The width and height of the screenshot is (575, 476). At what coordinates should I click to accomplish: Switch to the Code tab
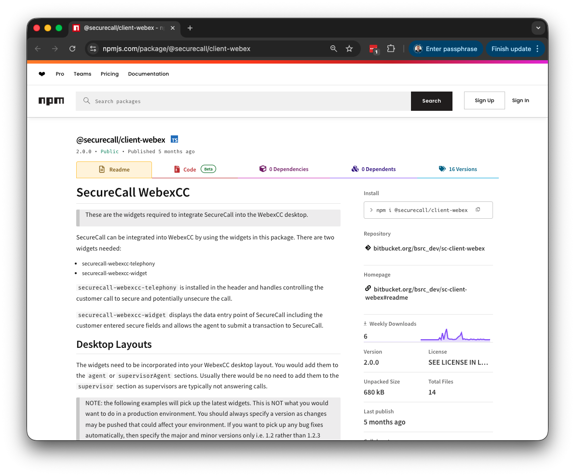(x=189, y=170)
